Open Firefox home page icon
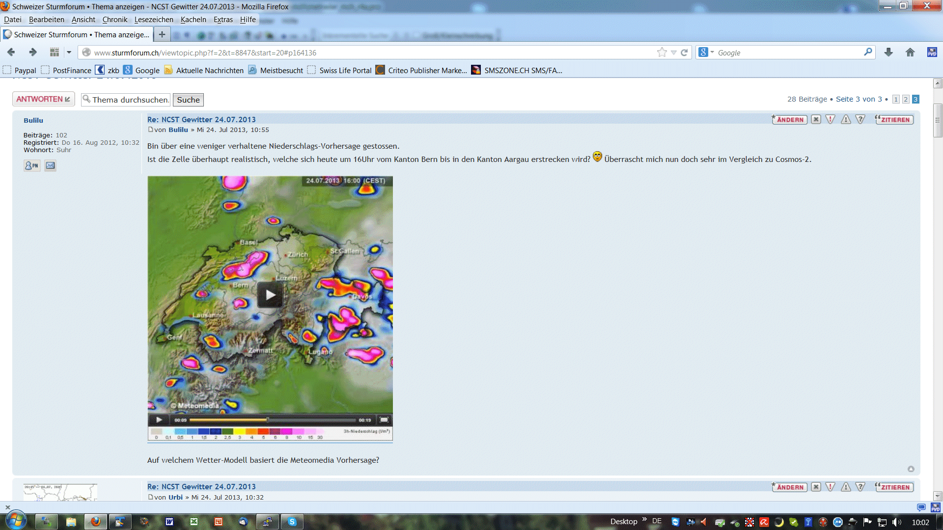The height and width of the screenshot is (530, 943). [910, 53]
